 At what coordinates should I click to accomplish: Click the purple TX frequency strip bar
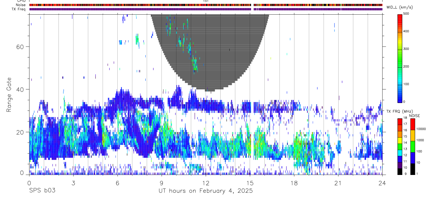point(206,9)
